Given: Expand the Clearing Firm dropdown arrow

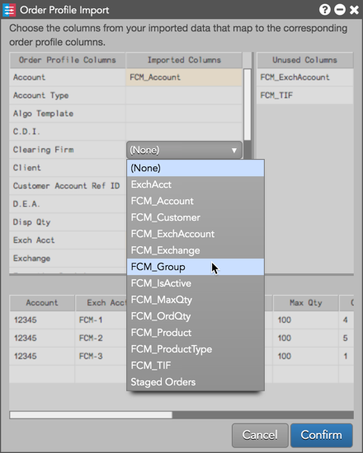Looking at the screenshot, I should pyautogui.click(x=234, y=150).
